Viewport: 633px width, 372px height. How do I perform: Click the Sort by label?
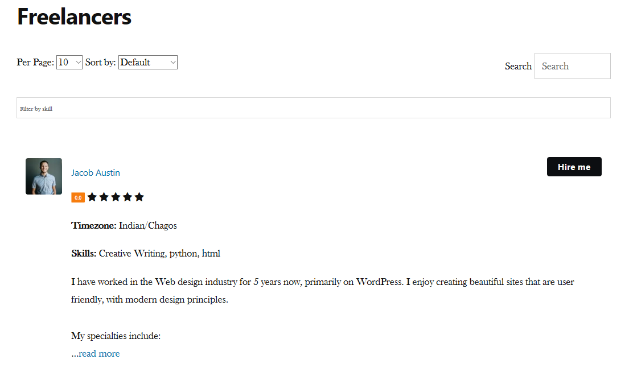click(x=101, y=63)
